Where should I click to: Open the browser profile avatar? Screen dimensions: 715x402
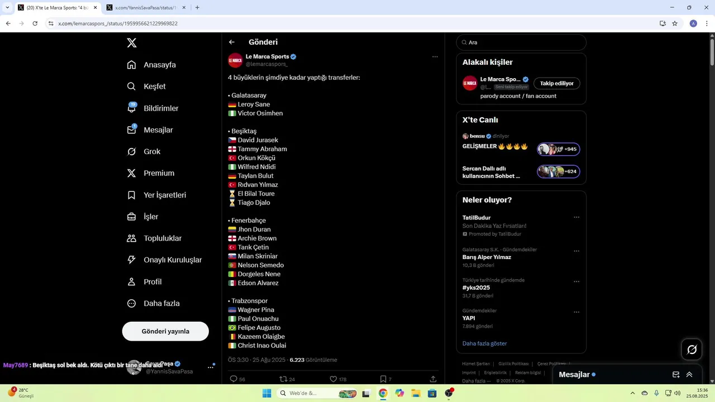[693, 23]
